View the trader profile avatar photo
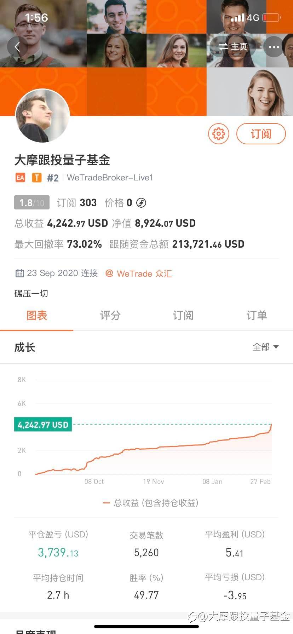 [x=42, y=116]
